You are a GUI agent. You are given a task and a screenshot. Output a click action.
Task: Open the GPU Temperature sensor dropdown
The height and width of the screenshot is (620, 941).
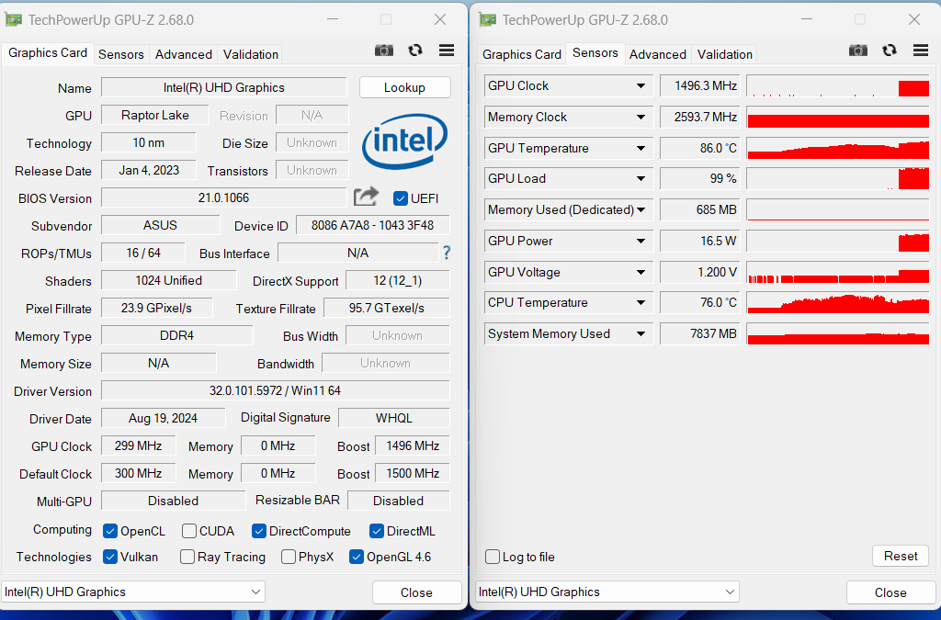pos(641,148)
